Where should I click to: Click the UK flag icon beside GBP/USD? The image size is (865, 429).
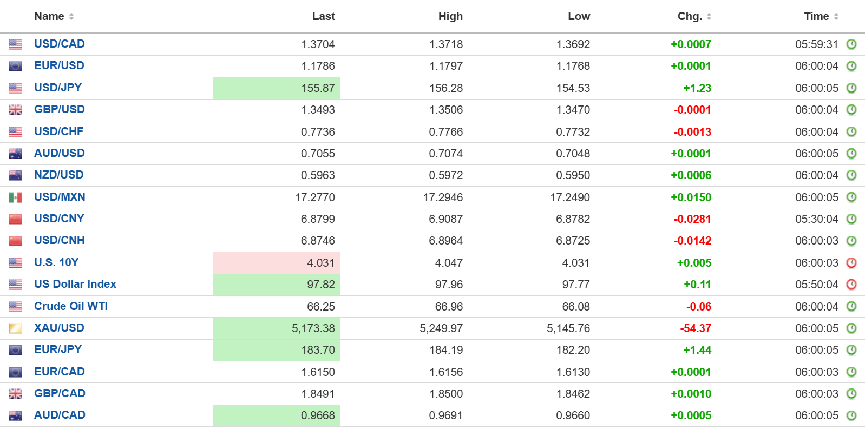(x=15, y=110)
